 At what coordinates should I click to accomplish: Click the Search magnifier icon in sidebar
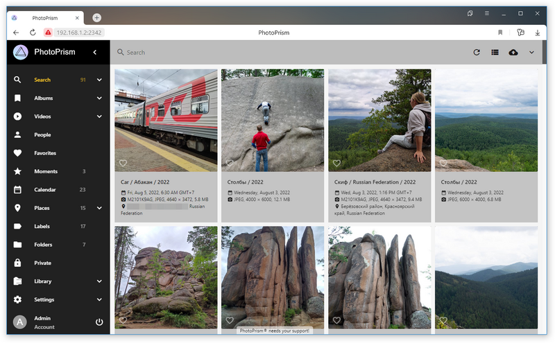(17, 80)
